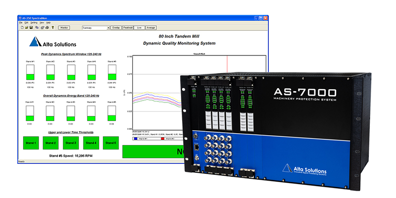Image resolution: width=396 pixels, height=198 pixels.
Task: Click the green Stand 1 threshold button
Action: (31, 143)
